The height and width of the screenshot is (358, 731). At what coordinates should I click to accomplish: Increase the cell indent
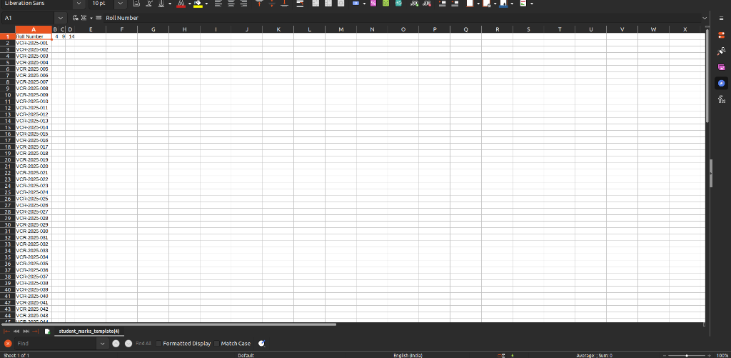(x=443, y=4)
